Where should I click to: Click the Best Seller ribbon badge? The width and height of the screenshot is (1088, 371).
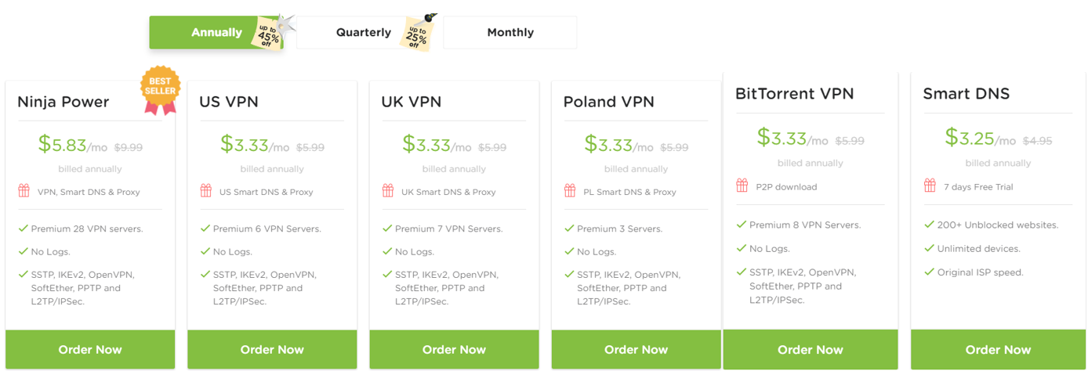(x=161, y=90)
